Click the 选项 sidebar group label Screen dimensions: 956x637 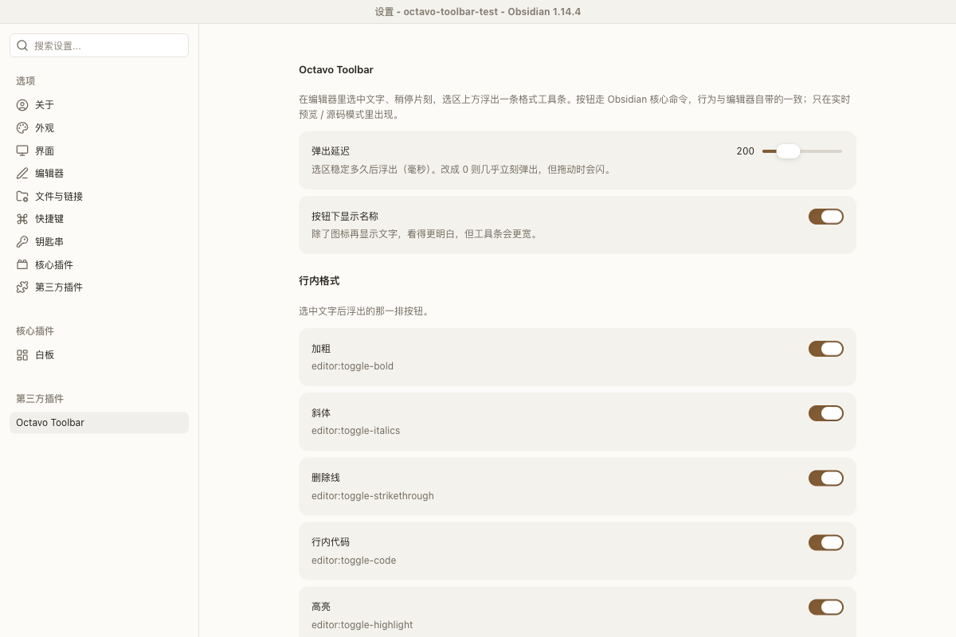coord(25,81)
